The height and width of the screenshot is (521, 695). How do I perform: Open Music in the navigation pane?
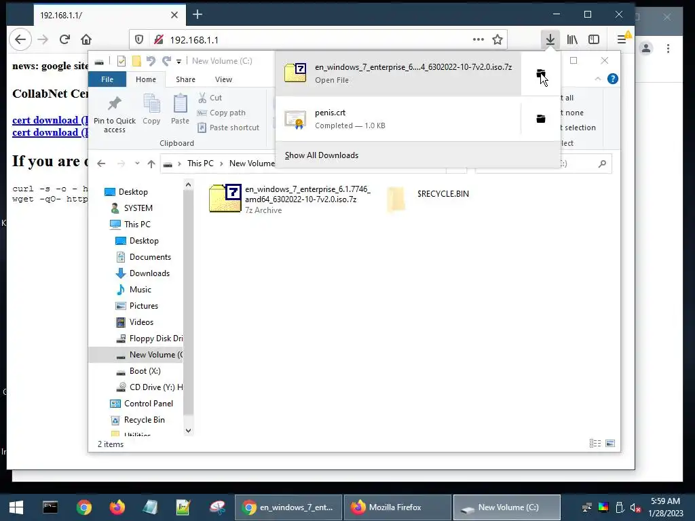point(134,290)
